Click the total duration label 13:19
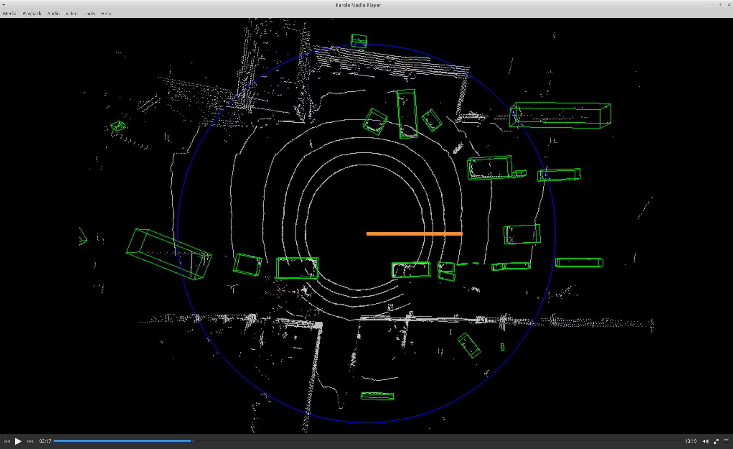Viewport: 733px width, 449px height. click(691, 441)
